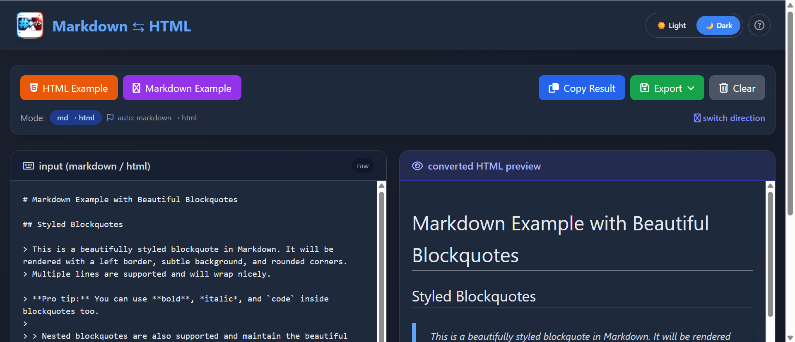
Task: Switch to Dark theme
Action: point(718,25)
